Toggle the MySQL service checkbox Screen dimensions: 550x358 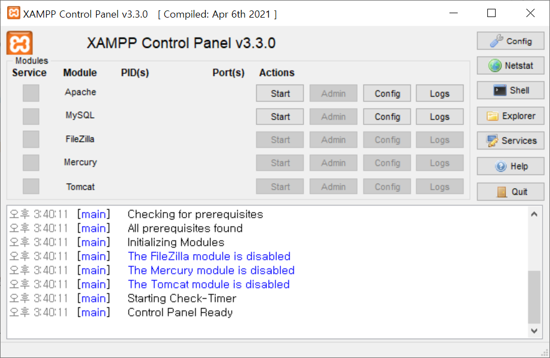point(31,116)
